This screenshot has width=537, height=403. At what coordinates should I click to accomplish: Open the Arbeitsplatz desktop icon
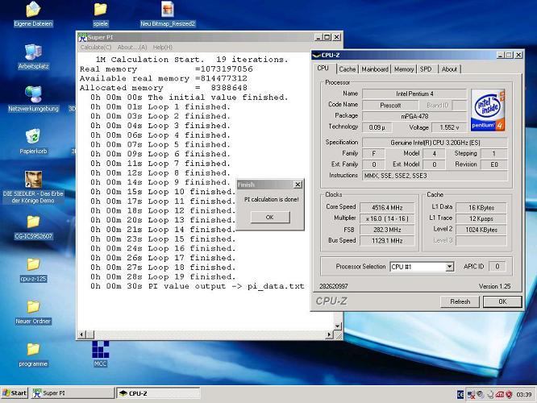point(33,57)
